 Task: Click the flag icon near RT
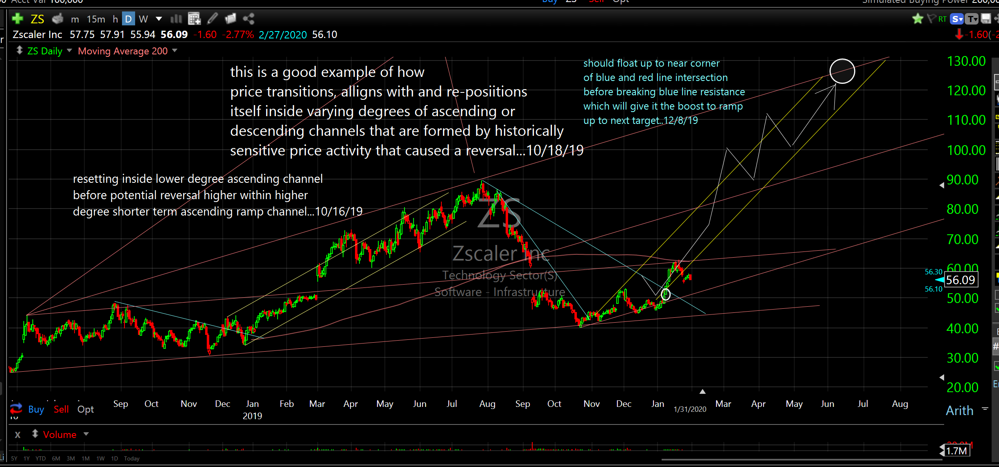pyautogui.click(x=931, y=19)
